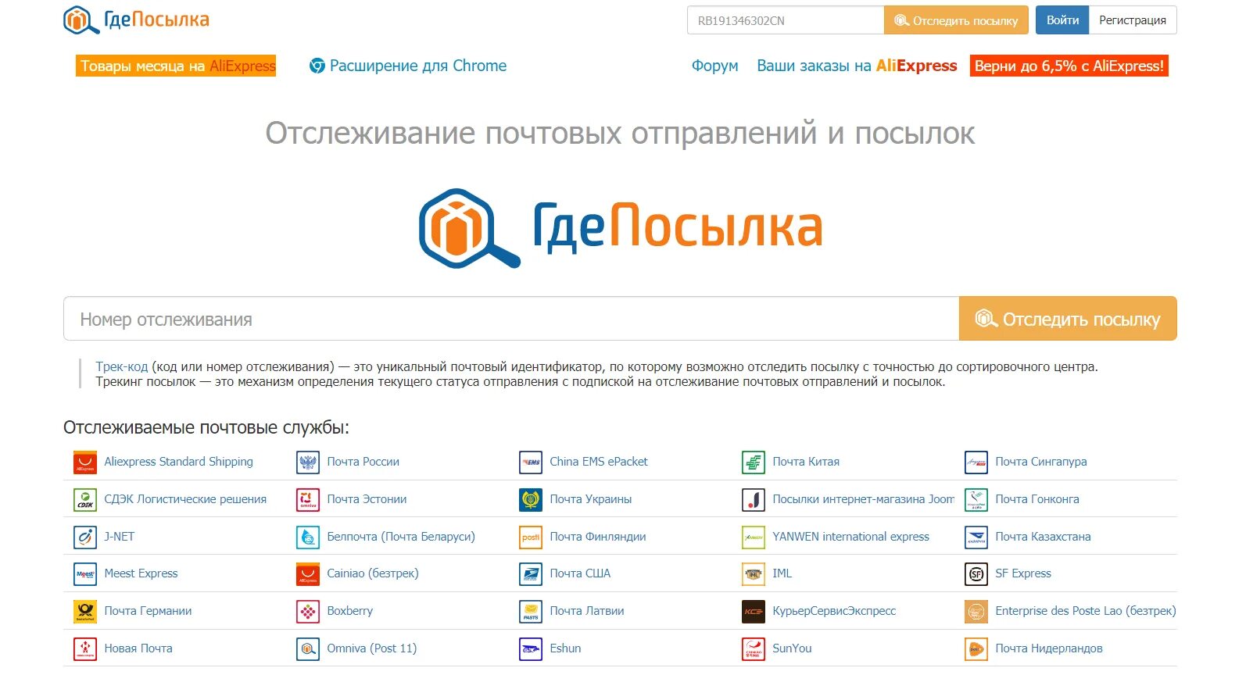This screenshot has width=1246, height=675.
Task: Open the Почта России link
Action: 363,462
